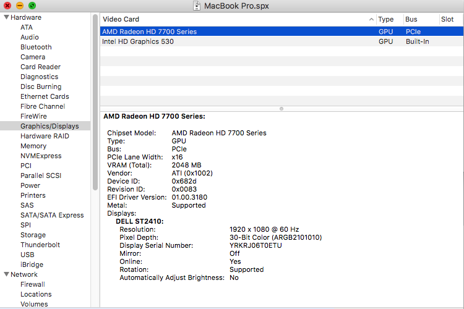Collapse the Hardware section triangle
The height and width of the screenshot is (309, 464).
[6, 17]
